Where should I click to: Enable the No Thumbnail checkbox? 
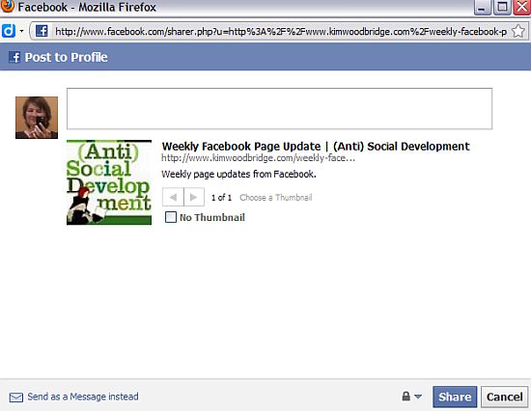[171, 217]
